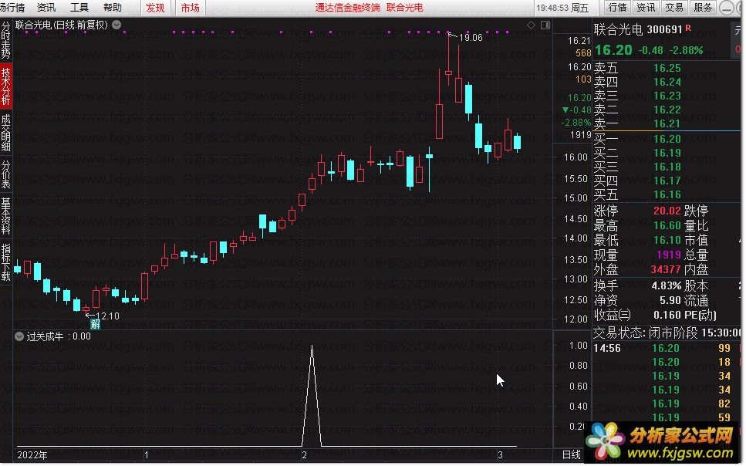
Task: Click the 换手 value 4.83%
Action: [x=666, y=286]
